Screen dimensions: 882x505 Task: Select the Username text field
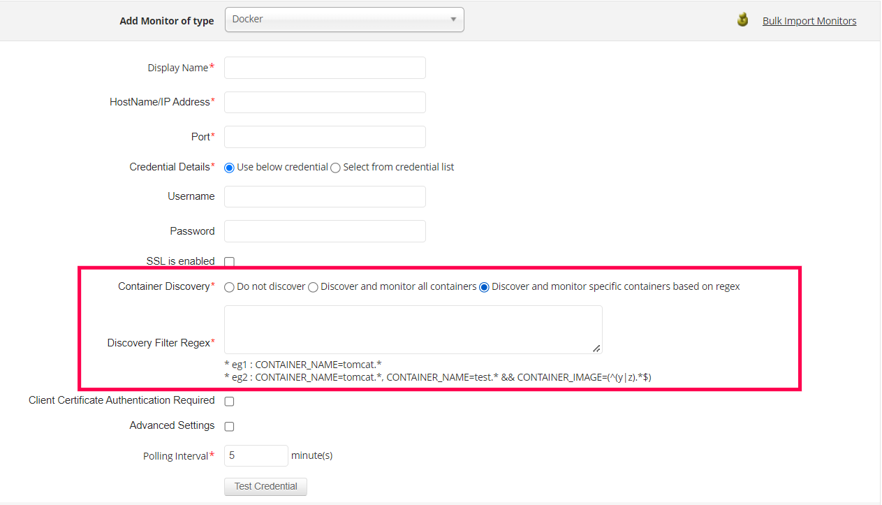click(325, 196)
